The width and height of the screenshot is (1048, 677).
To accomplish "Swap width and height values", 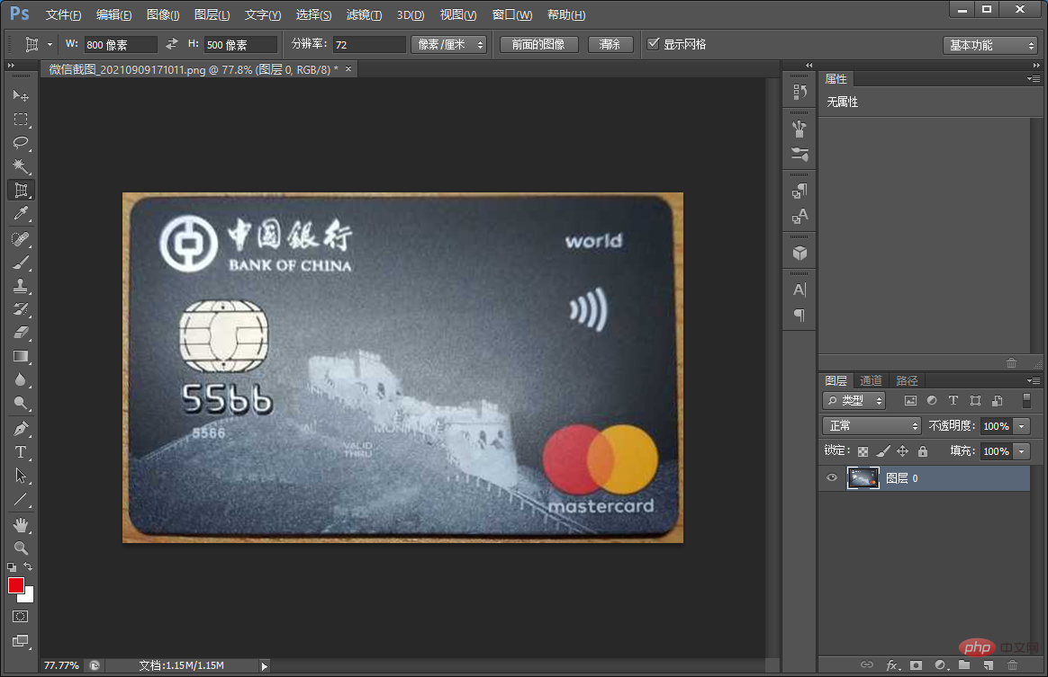I will [172, 43].
